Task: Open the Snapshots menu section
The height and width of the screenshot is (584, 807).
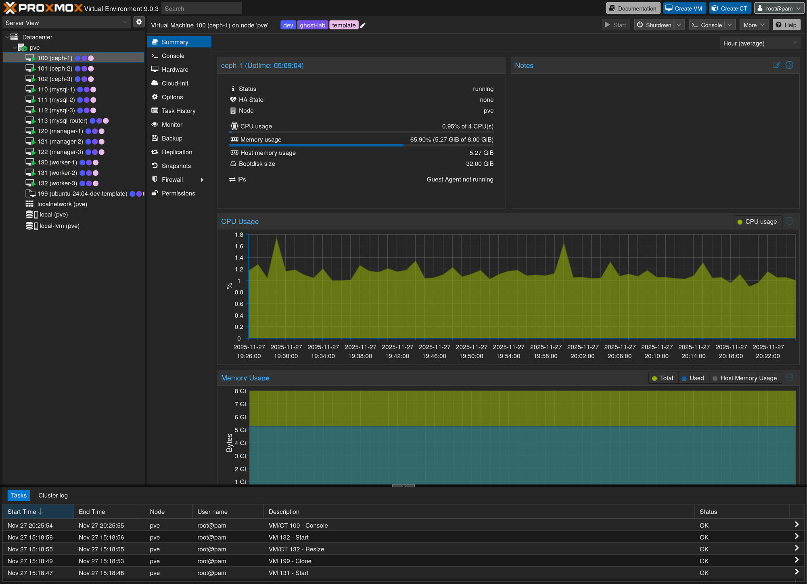Action: point(176,166)
